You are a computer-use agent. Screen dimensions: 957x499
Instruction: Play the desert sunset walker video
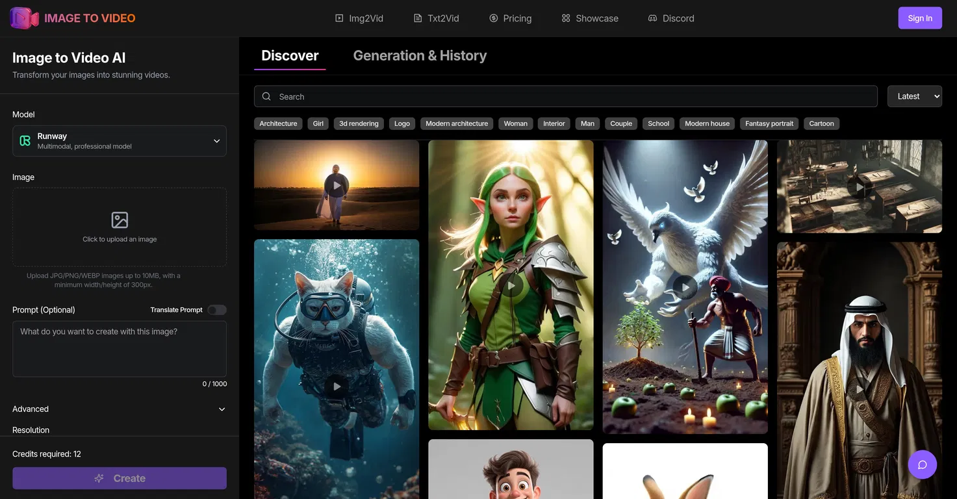coord(337,185)
